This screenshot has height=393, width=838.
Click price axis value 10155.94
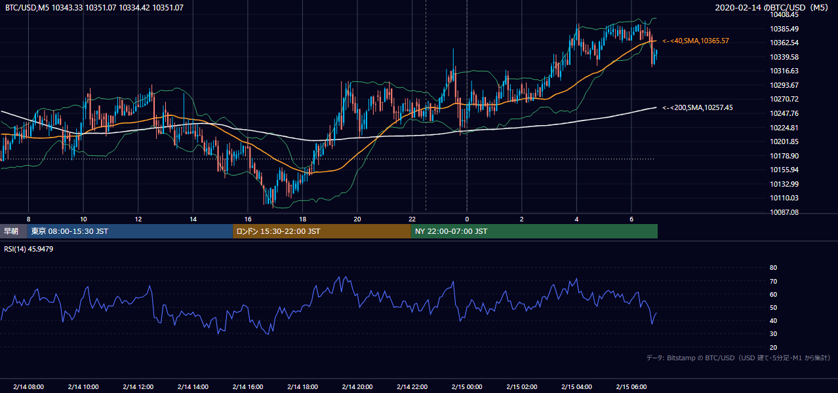pyautogui.click(x=784, y=170)
